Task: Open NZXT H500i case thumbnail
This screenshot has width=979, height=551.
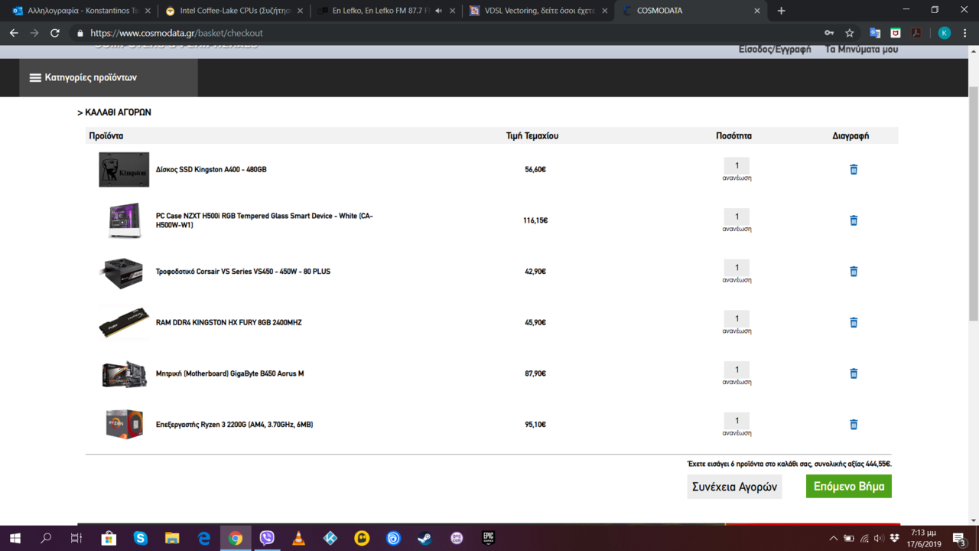Action: 124,220
